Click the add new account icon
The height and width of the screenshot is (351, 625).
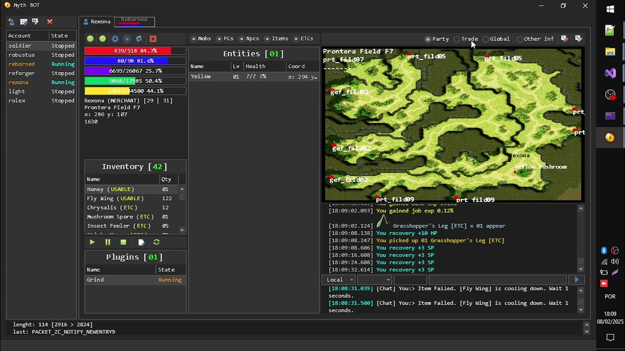[11, 21]
